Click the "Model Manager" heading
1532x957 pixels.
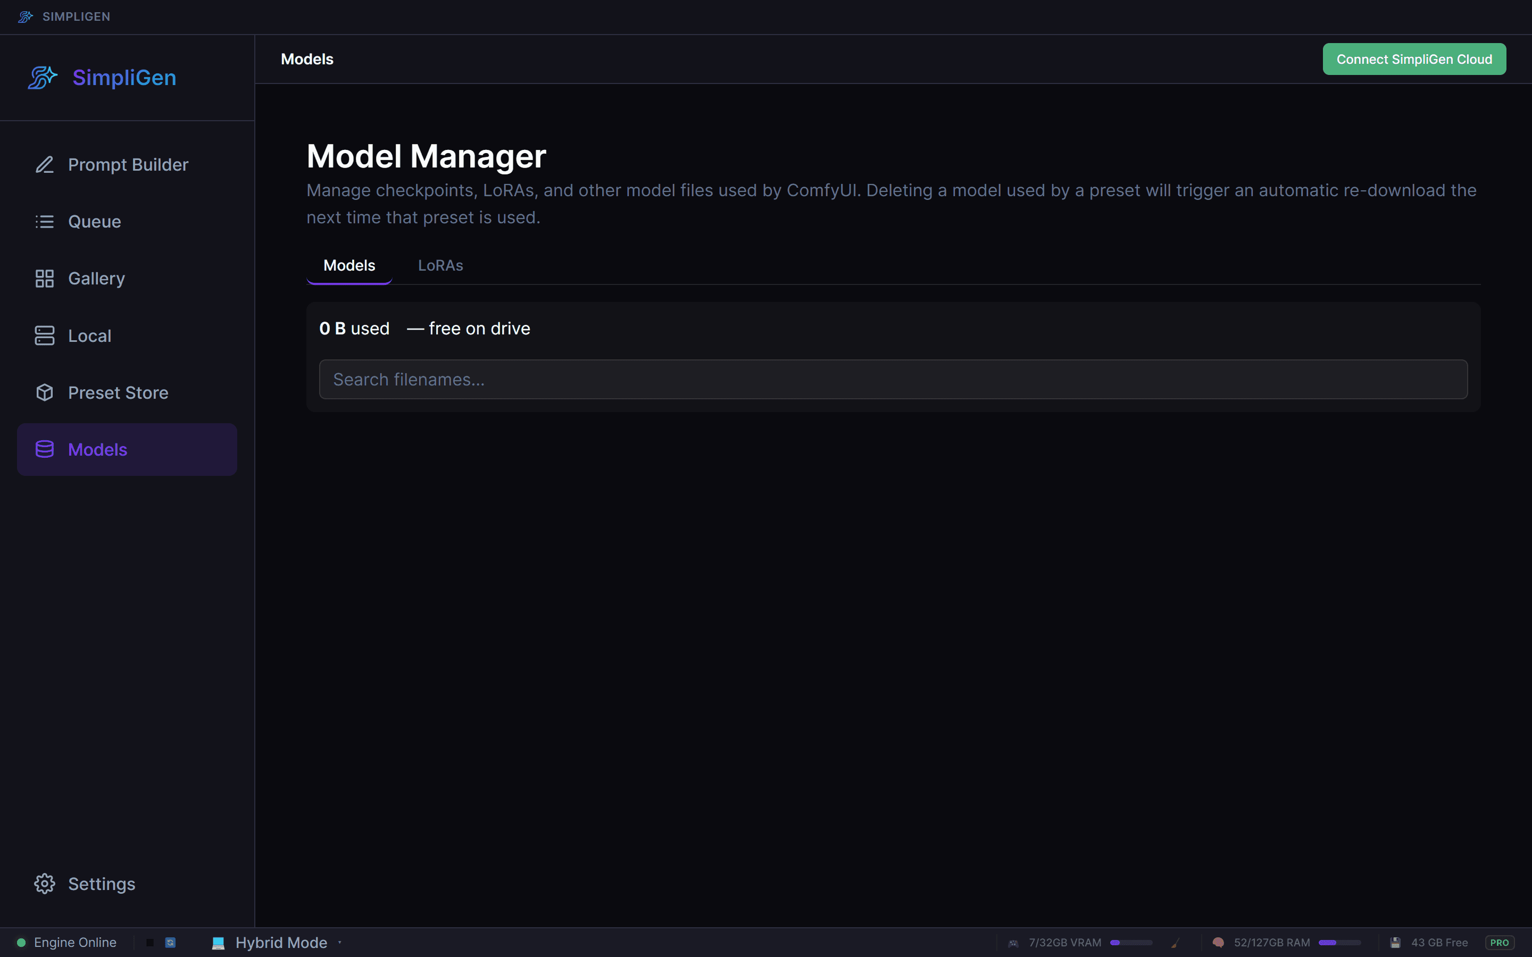click(x=426, y=156)
